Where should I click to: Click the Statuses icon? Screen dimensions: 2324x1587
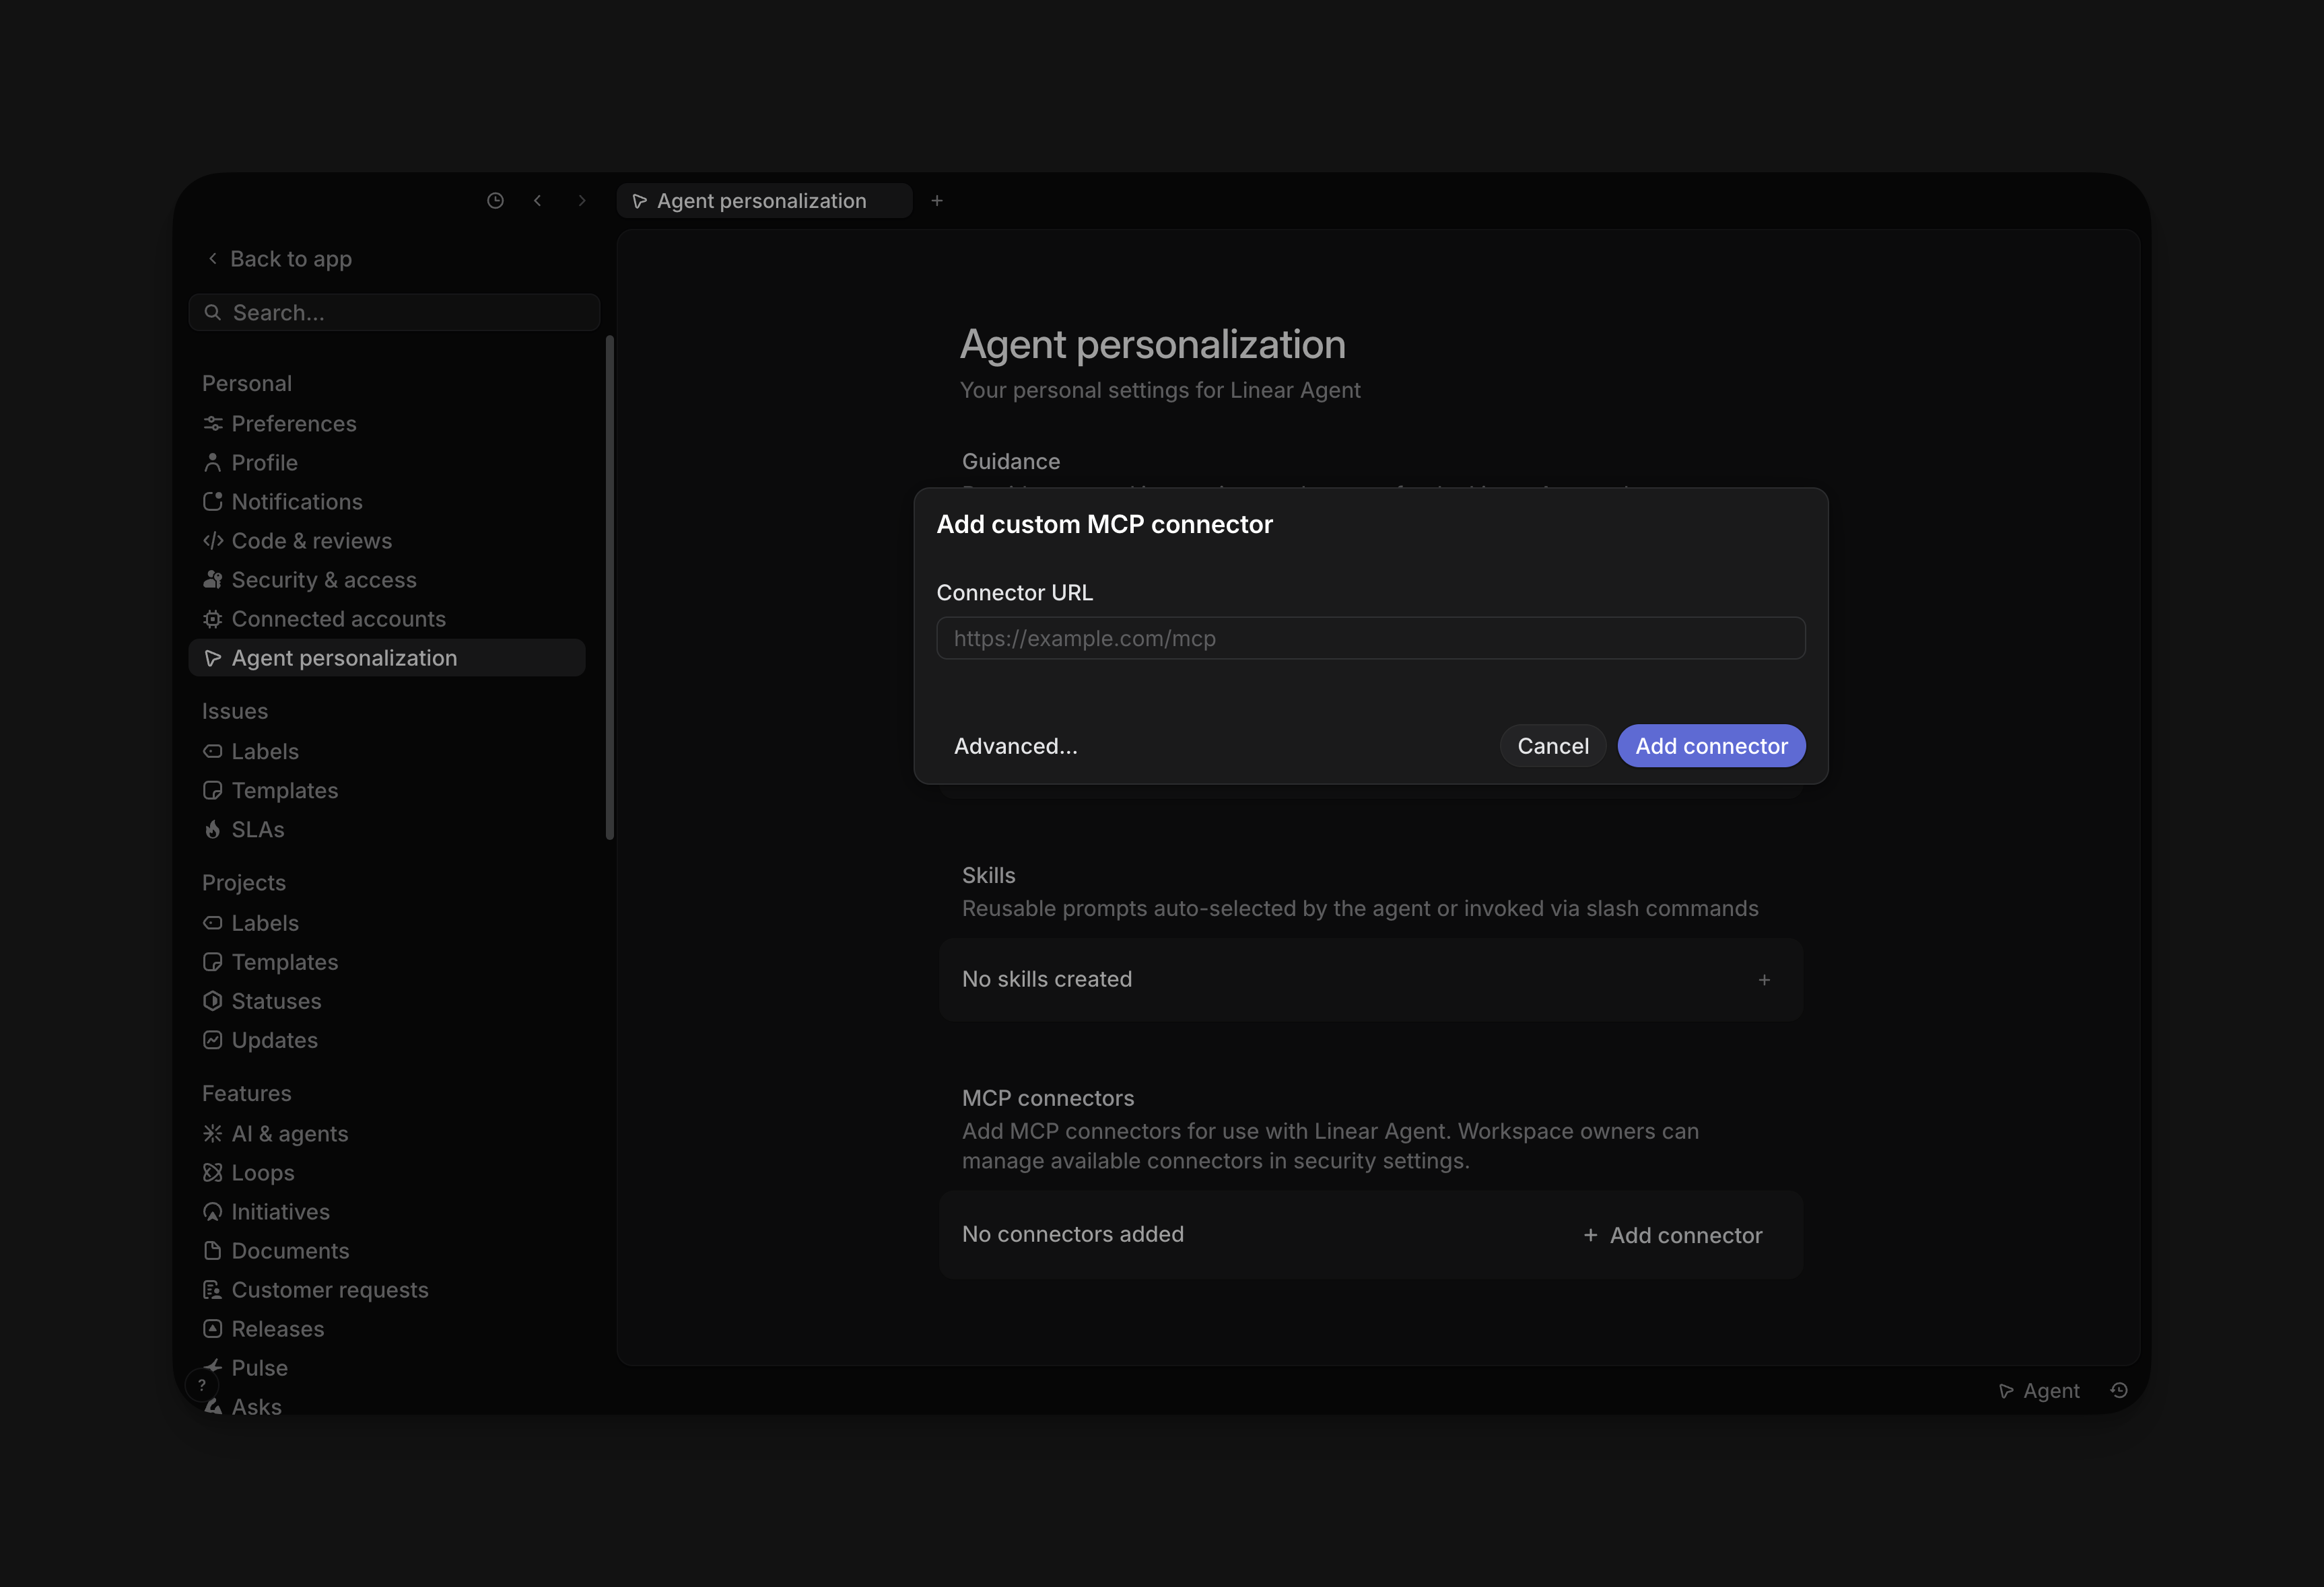coord(212,1001)
